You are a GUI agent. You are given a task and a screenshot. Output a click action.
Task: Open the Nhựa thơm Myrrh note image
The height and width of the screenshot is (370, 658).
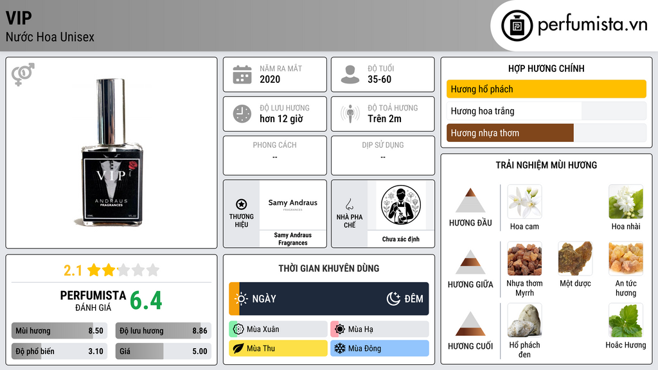[524, 259]
